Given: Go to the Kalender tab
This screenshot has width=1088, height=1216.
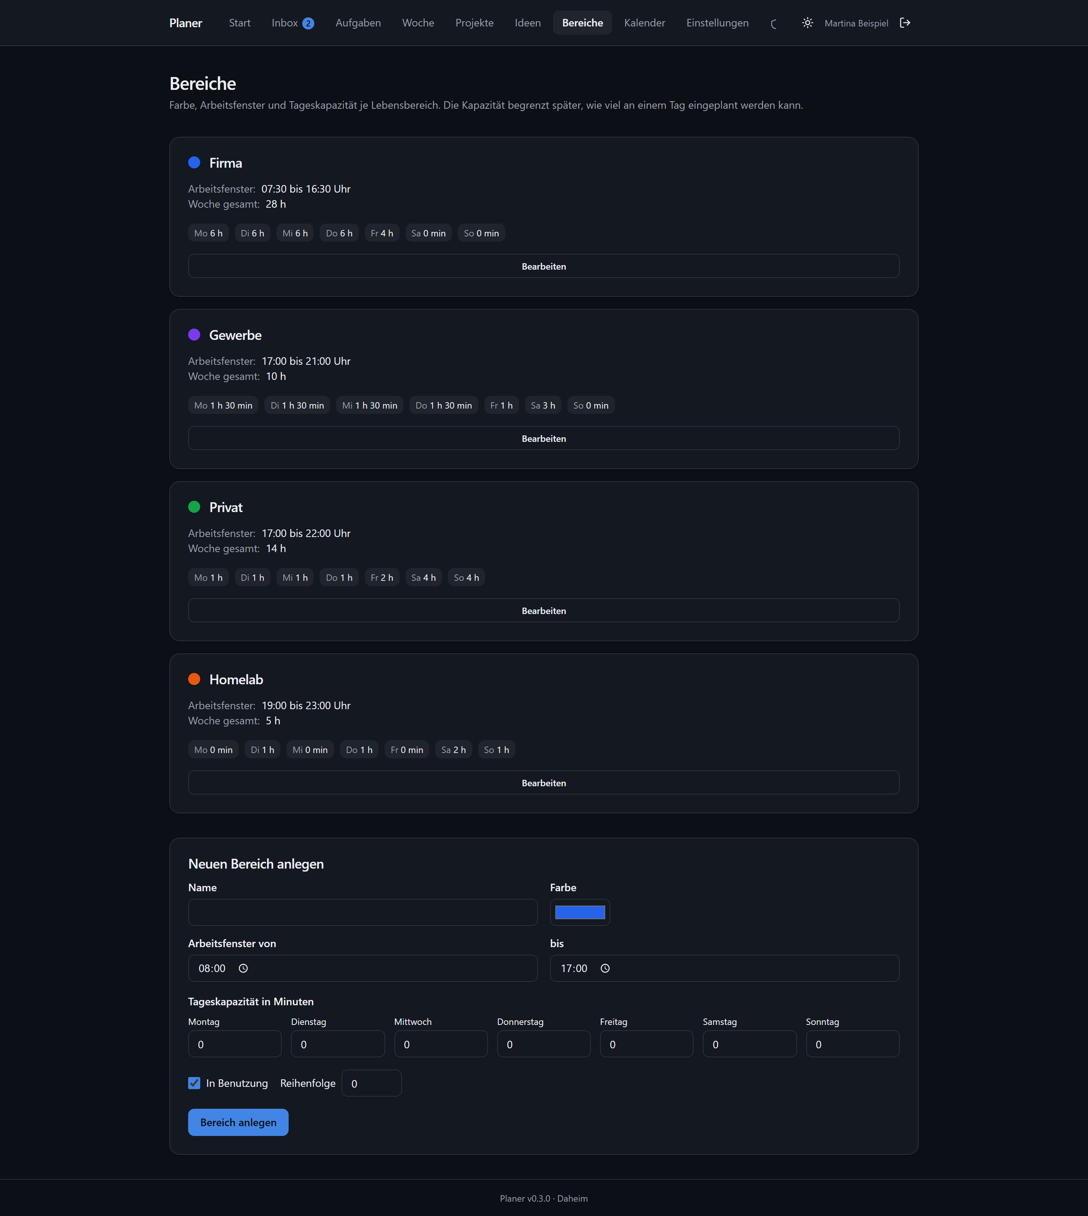Looking at the screenshot, I should pos(644,23).
